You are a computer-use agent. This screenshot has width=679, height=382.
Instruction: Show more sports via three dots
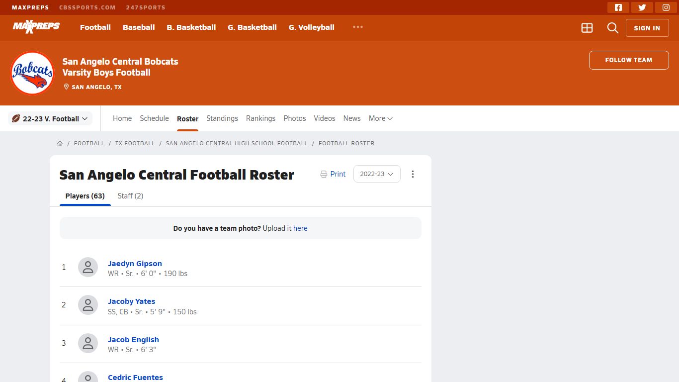click(x=358, y=27)
